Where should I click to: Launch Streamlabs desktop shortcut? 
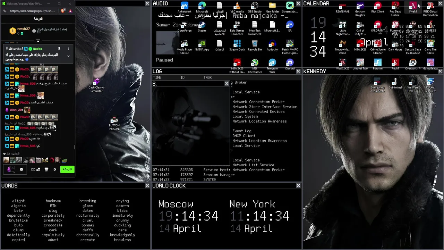290,8
